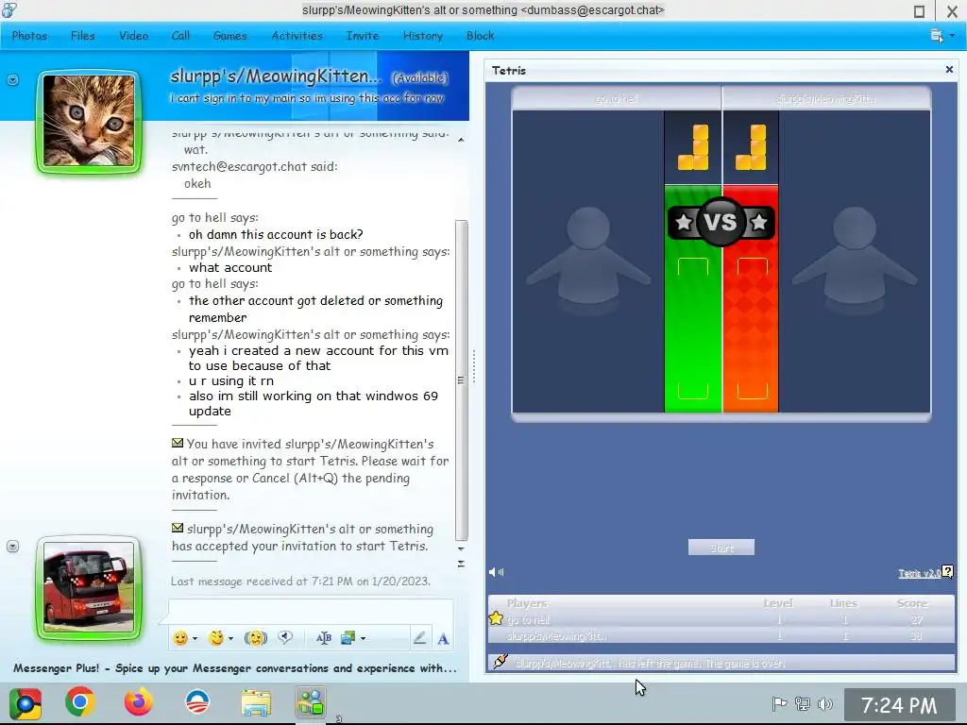
Task: Open the volume tray icon
Action: coord(825,703)
